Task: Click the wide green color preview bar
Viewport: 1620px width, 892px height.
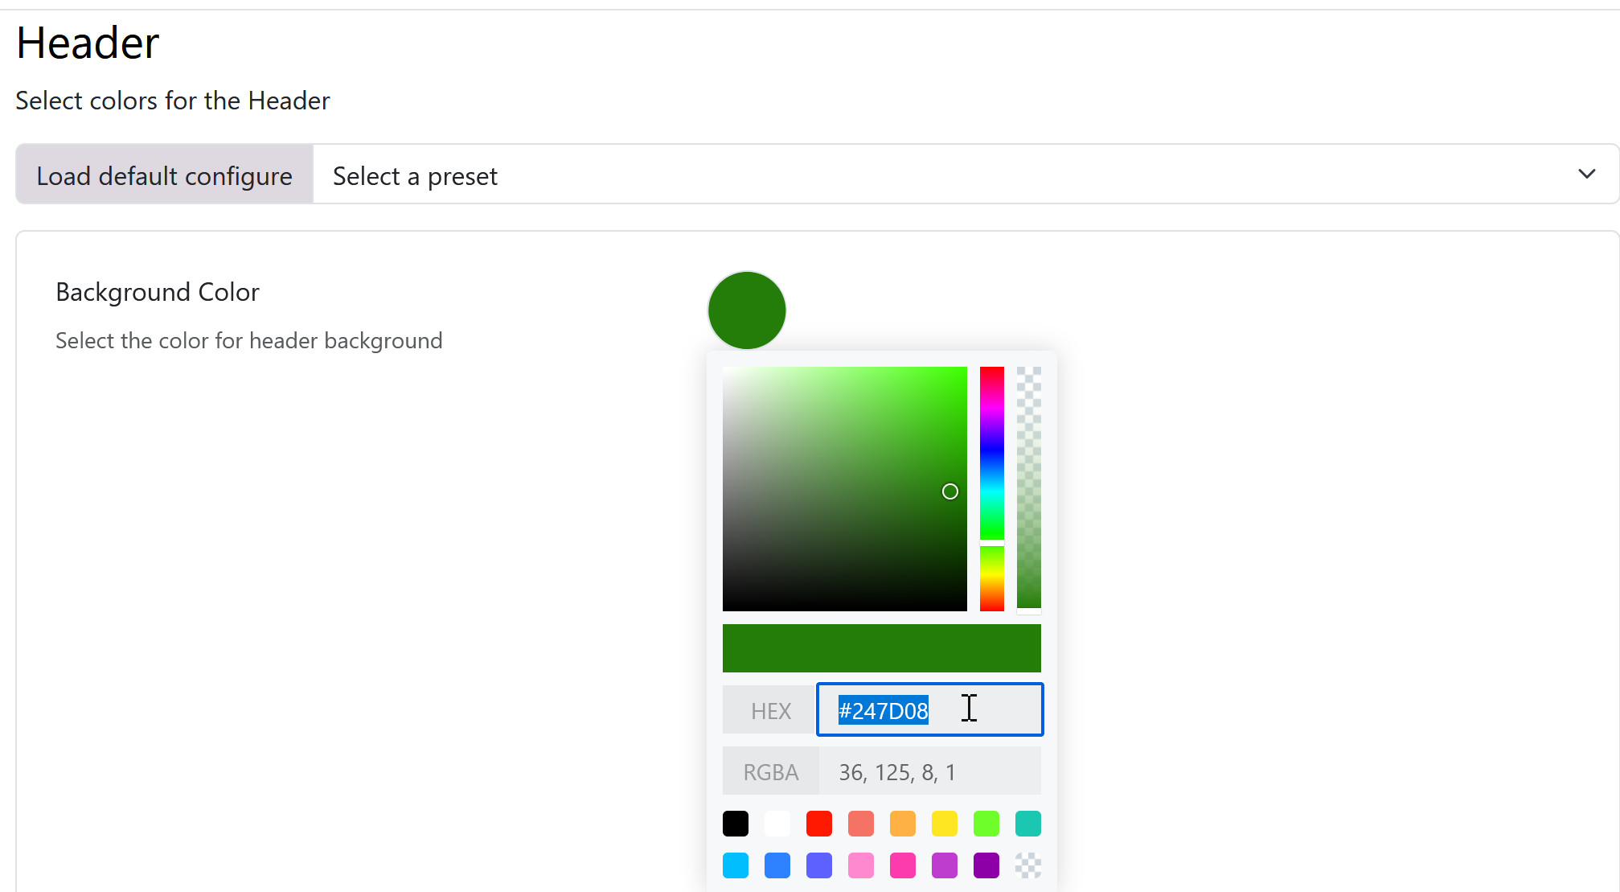Action: [x=882, y=647]
